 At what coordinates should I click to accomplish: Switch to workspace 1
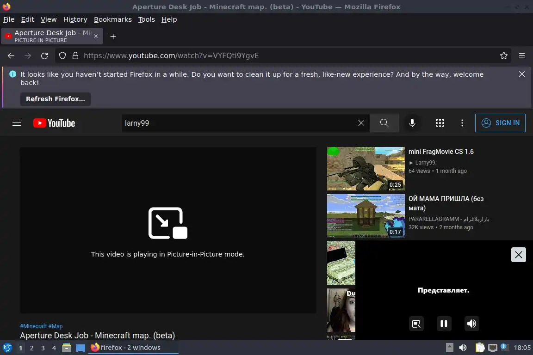tap(21, 348)
